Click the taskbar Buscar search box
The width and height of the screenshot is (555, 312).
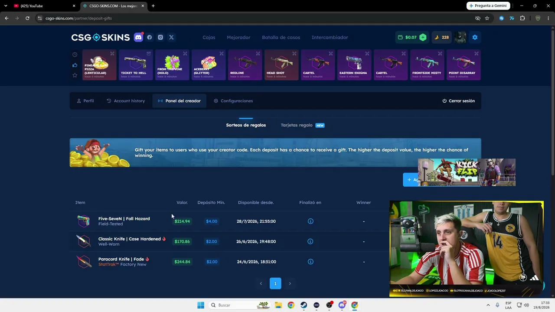point(239,305)
